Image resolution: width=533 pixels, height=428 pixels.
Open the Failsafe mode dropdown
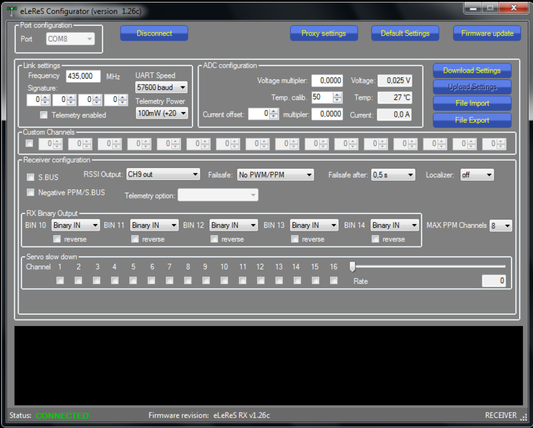(x=275, y=175)
